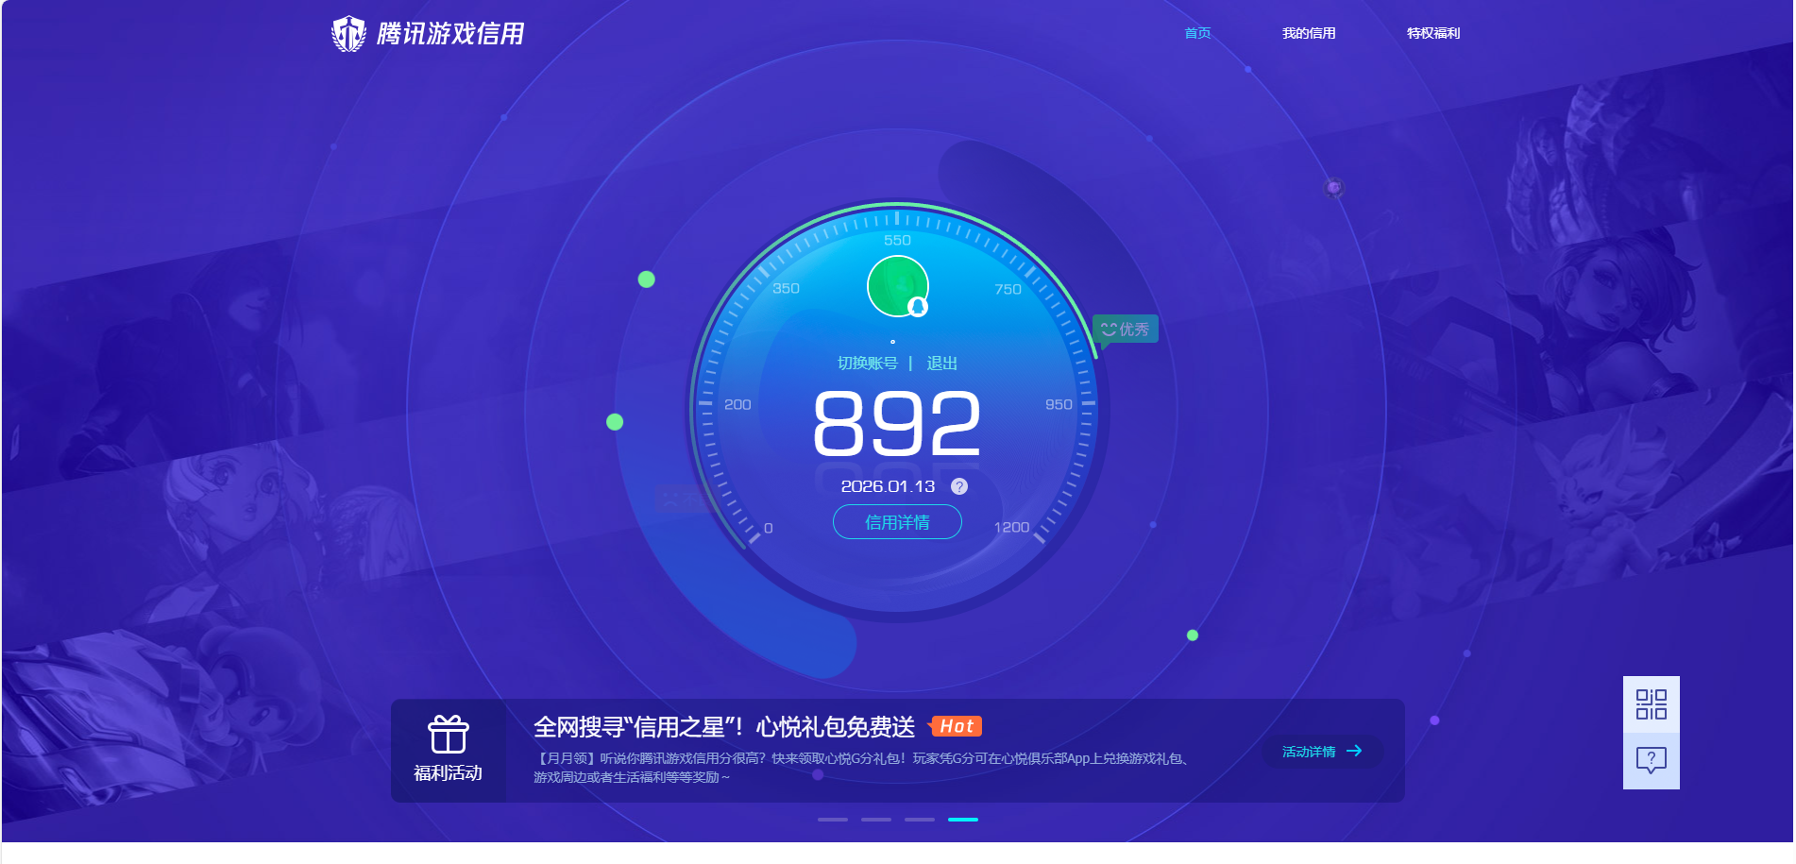Viewport: 1796px width, 864px height.
Task: Open the 我的信用 navigation item
Action: coord(1310,32)
